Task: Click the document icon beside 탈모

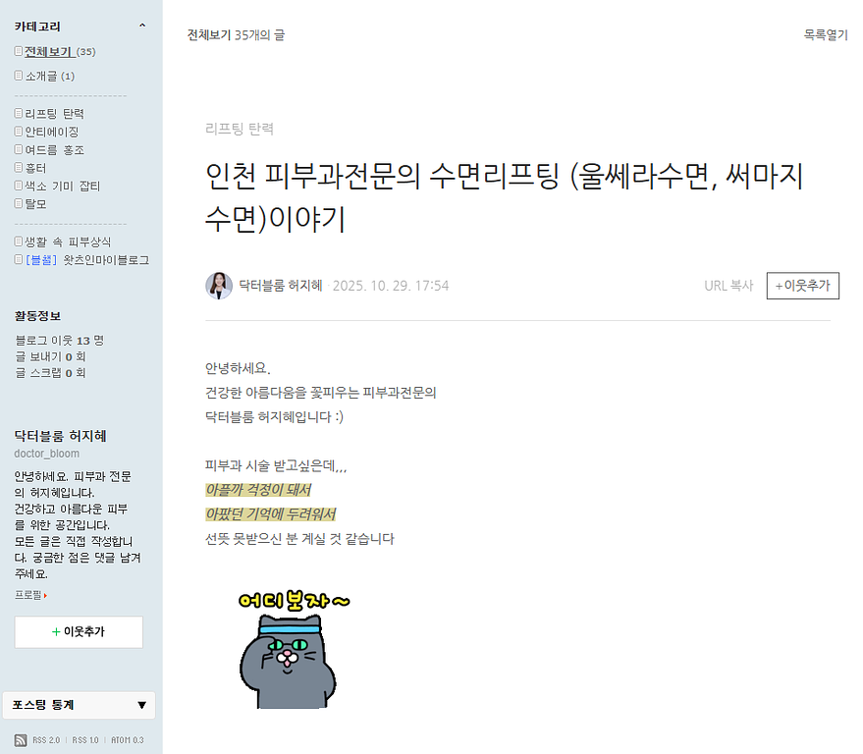Action: coord(18,203)
